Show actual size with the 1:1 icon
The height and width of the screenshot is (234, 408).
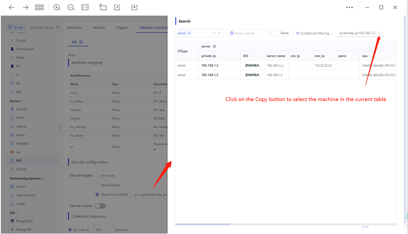(x=85, y=7)
